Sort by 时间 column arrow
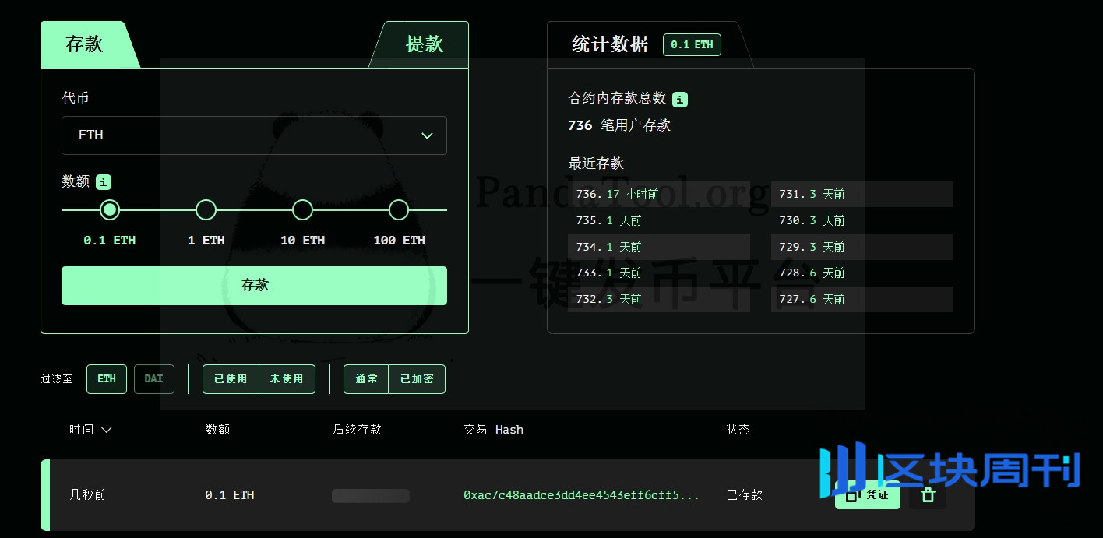This screenshot has height=538, width=1103. [x=107, y=430]
